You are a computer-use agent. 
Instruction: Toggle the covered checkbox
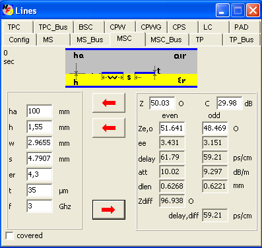coord(9,235)
